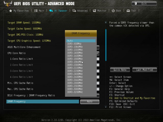Click the printer icon beside Tool
Screen dimensions: 163x122
128,11
